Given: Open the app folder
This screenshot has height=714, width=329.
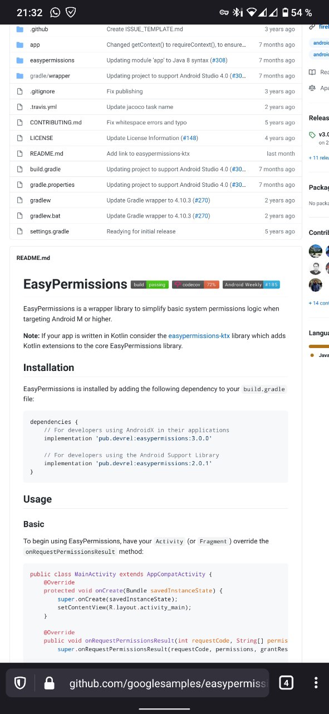Looking at the screenshot, I should click(x=35, y=45).
